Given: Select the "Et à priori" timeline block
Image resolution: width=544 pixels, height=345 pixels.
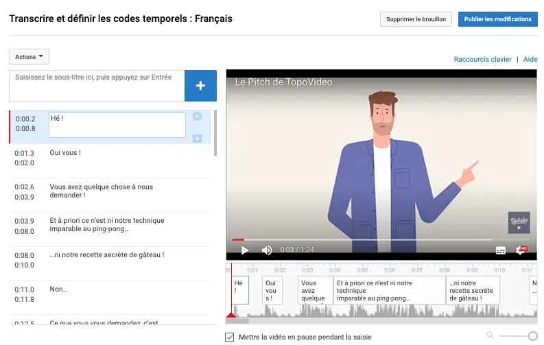Looking at the screenshot, I should [x=389, y=290].
